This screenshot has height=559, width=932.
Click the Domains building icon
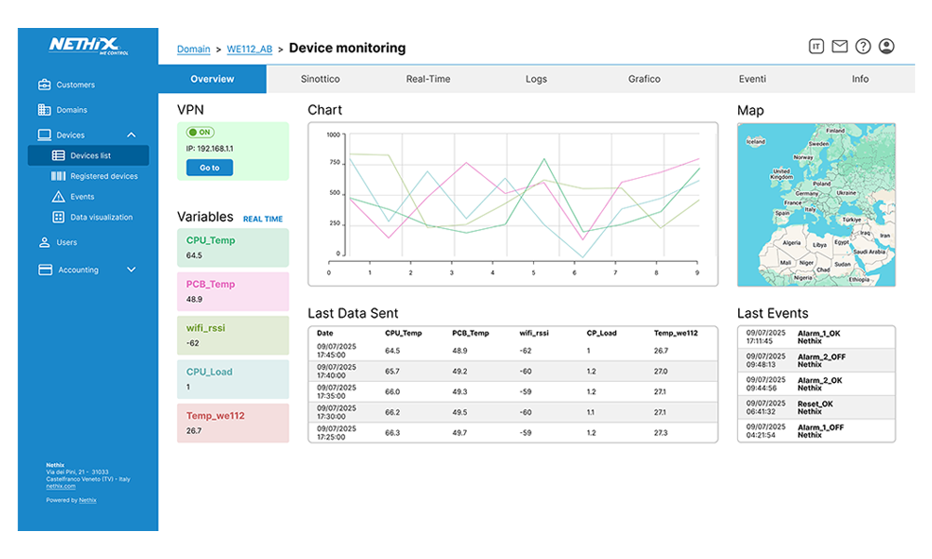(x=45, y=110)
